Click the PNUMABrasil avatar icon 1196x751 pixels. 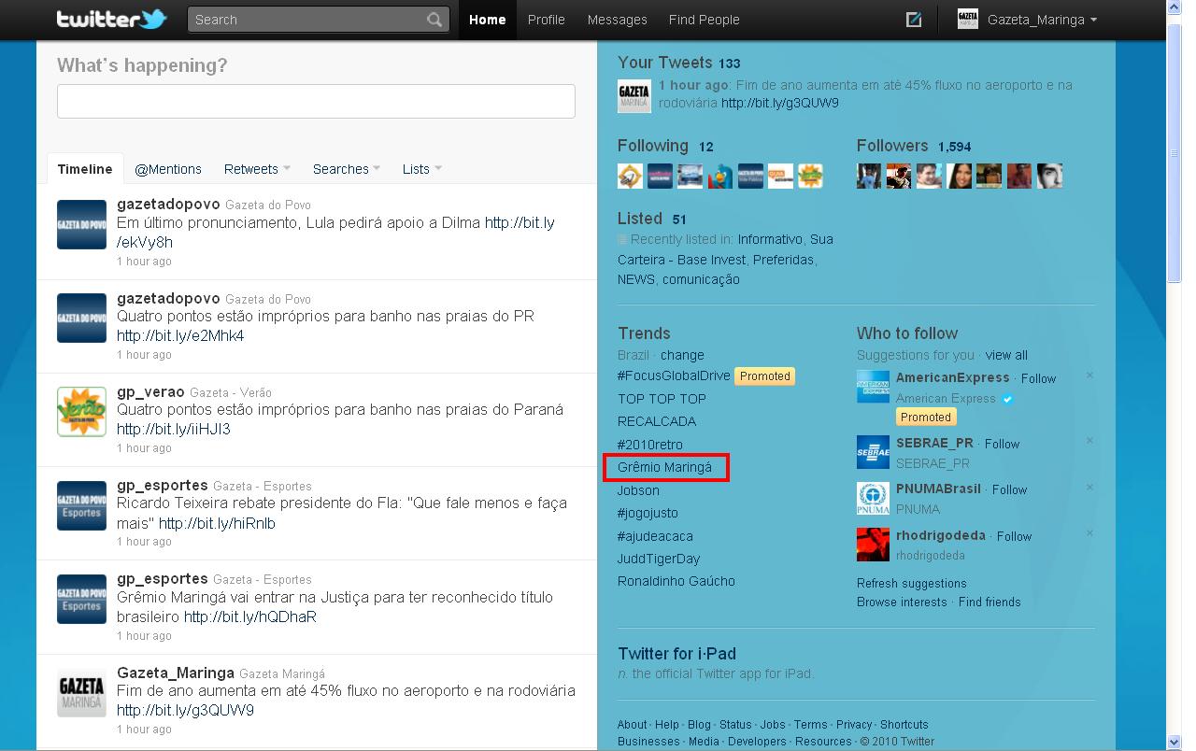point(873,498)
